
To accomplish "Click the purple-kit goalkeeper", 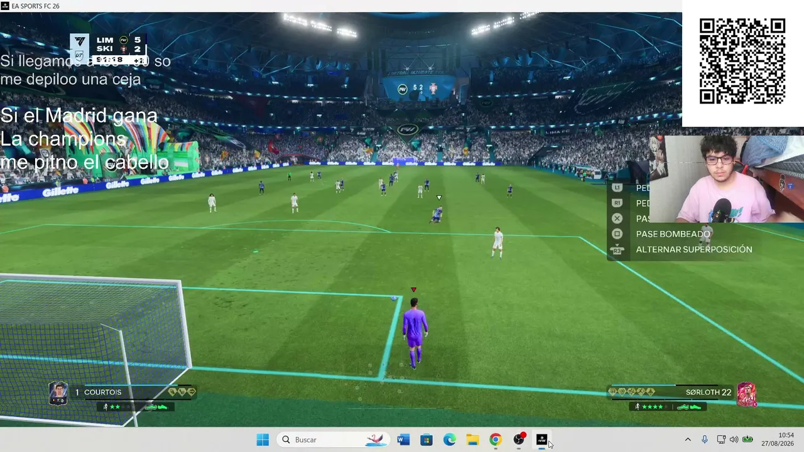I will [x=414, y=333].
